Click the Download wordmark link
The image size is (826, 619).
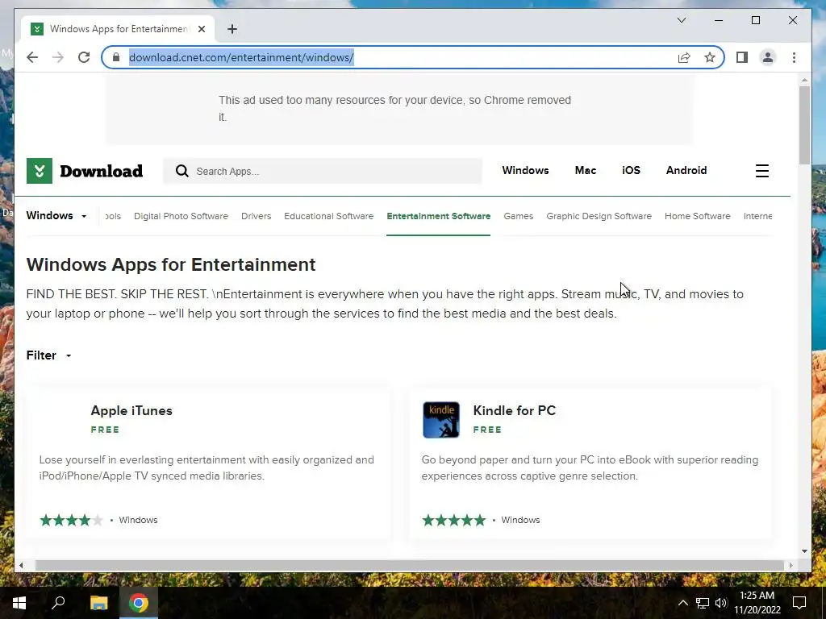pos(101,171)
